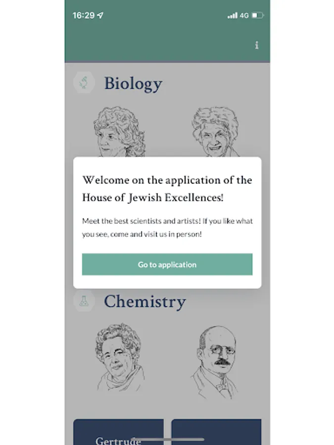
Task: Tap the info icon in header
Action: [256, 45]
